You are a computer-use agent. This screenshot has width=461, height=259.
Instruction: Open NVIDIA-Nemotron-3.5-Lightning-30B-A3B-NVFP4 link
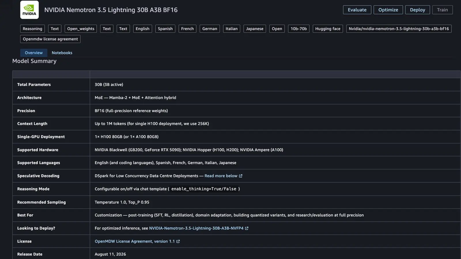tap(196, 228)
